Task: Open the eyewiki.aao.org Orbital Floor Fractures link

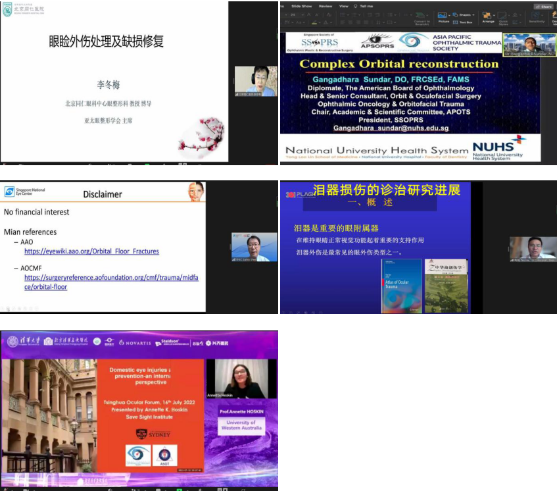Action: (91, 251)
